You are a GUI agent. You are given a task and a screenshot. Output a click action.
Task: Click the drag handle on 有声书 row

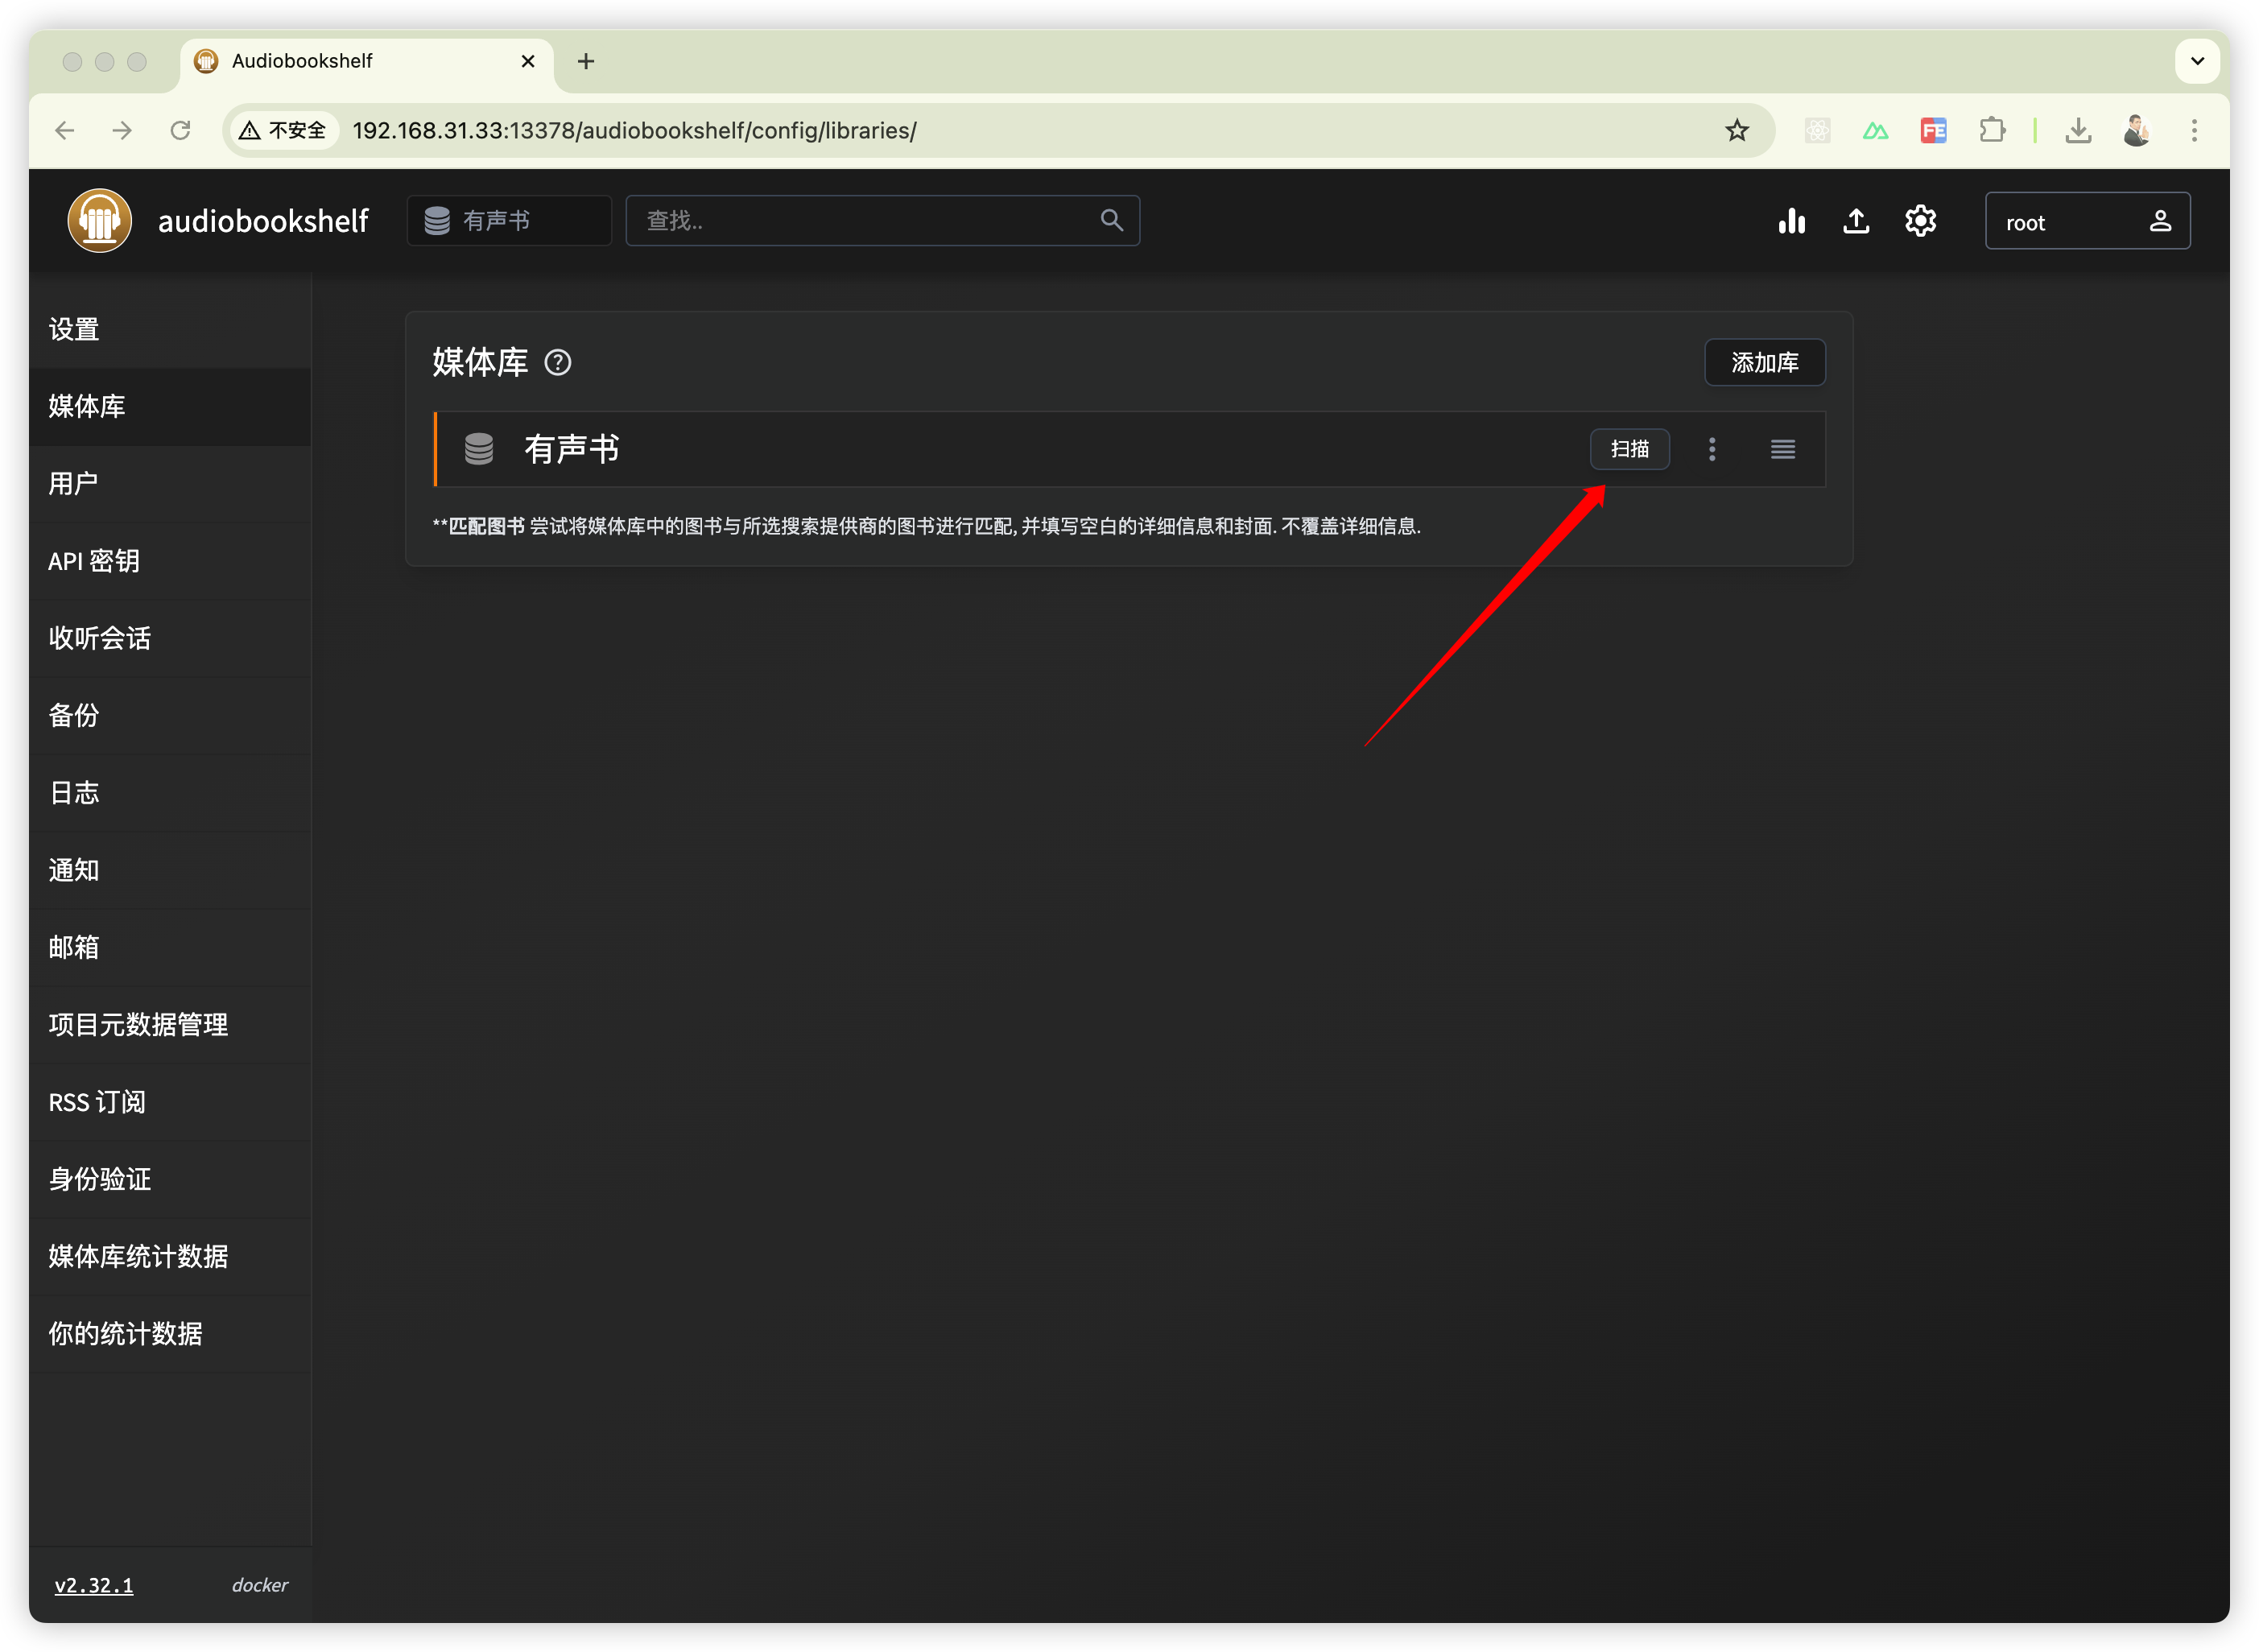pos(1783,449)
